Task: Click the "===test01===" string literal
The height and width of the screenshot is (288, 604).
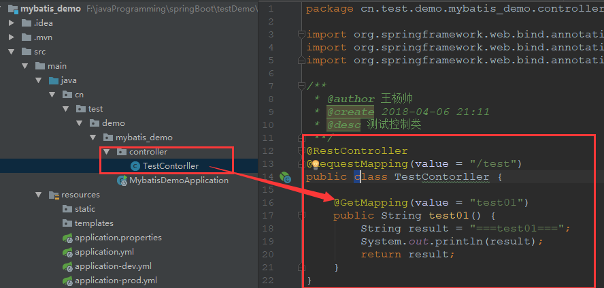Action: [517, 228]
